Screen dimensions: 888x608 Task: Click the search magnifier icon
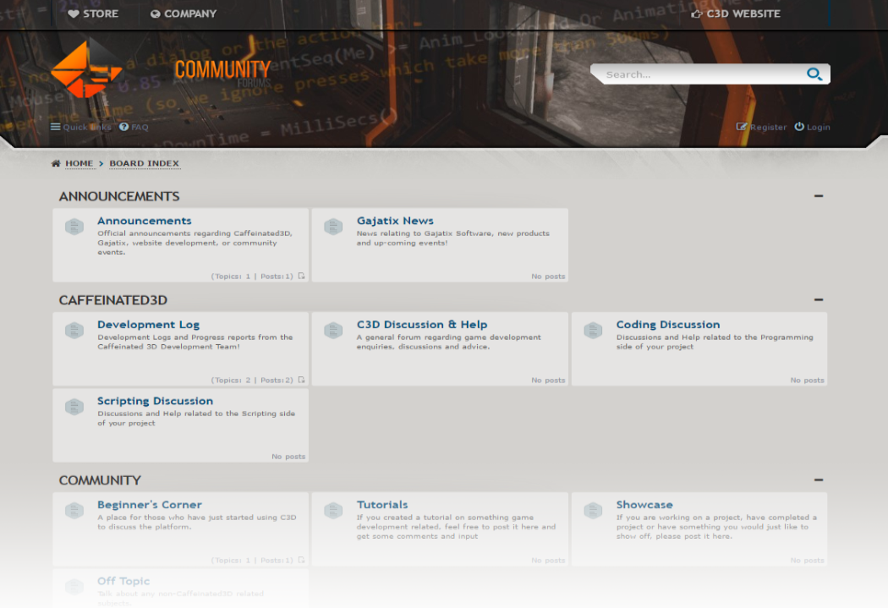pos(814,74)
